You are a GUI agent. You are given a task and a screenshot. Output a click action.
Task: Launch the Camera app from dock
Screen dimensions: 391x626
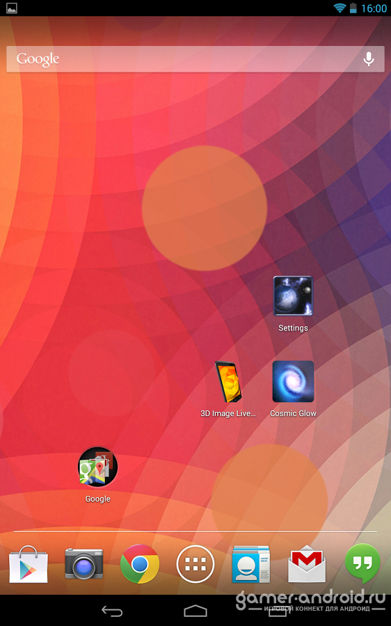[x=84, y=563]
